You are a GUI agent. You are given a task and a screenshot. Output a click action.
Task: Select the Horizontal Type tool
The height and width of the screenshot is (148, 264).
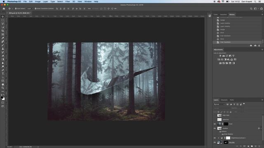pyautogui.click(x=3, y=74)
